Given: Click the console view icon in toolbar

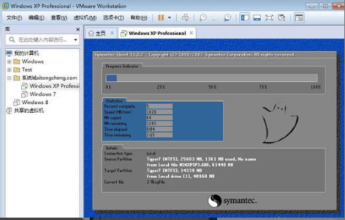Looking at the screenshot, I should click(x=299, y=18).
